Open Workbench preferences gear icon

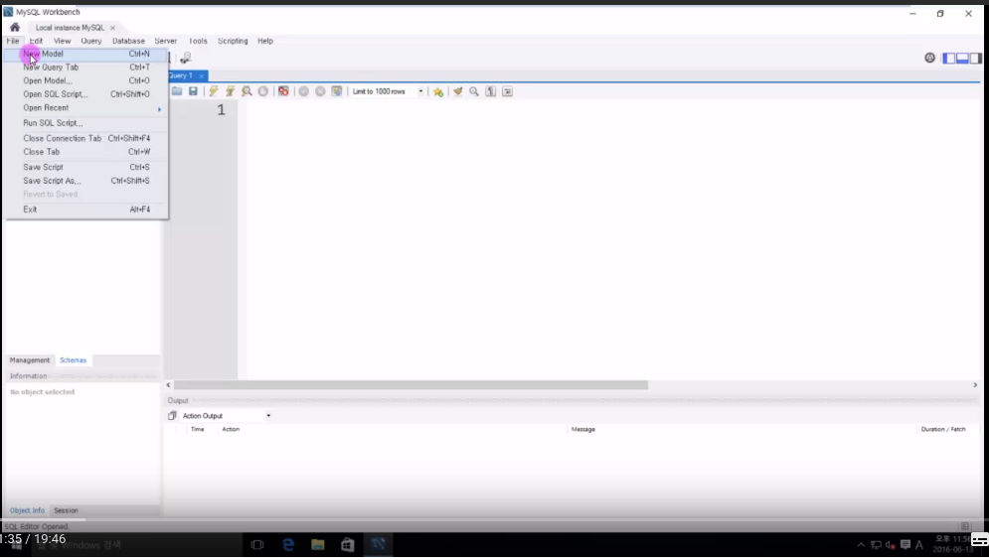929,58
